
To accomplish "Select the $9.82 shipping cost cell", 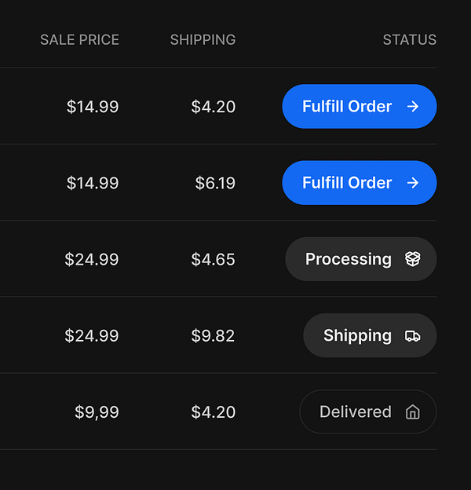I will click(x=213, y=335).
